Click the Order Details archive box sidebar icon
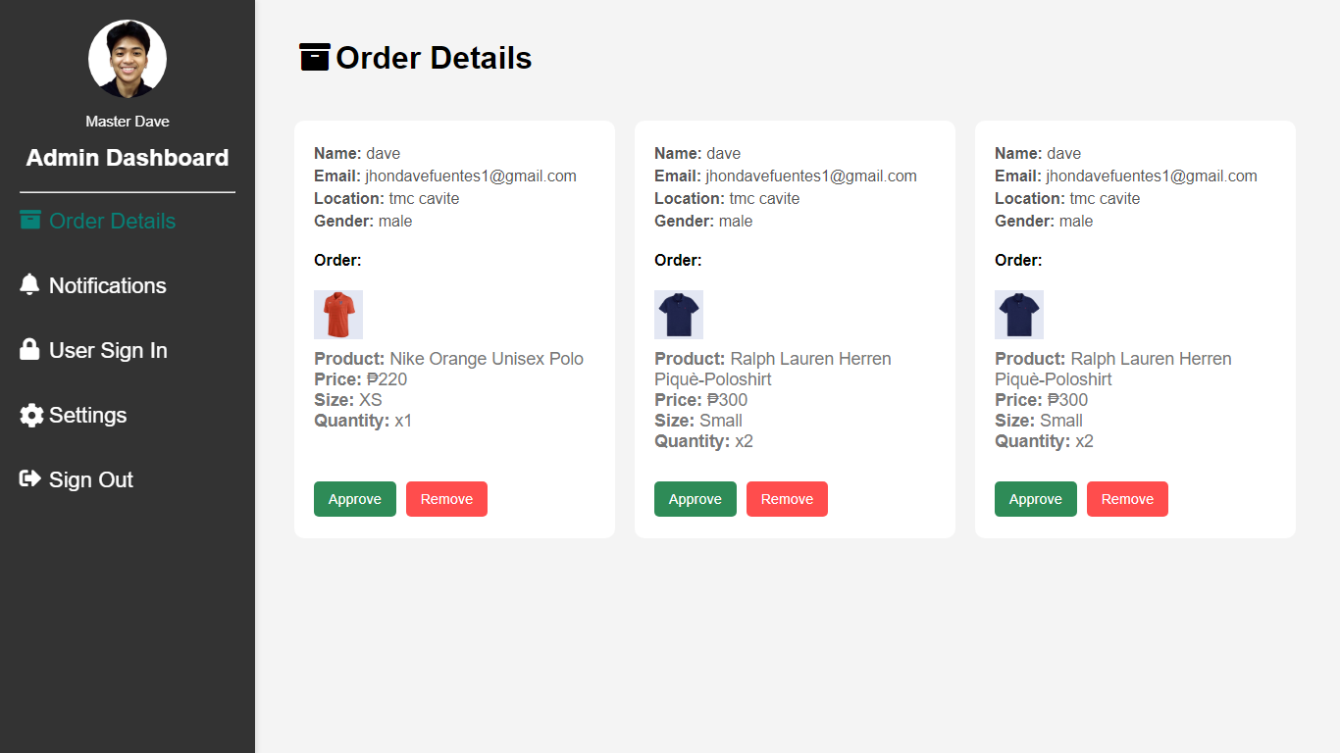 30,220
